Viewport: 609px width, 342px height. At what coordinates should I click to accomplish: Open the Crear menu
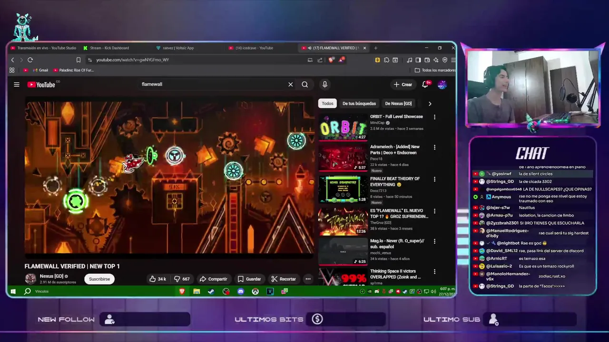[403, 85]
